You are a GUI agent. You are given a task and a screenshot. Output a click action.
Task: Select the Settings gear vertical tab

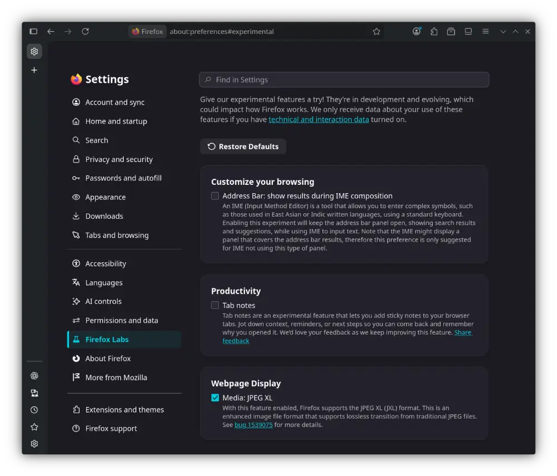35,51
